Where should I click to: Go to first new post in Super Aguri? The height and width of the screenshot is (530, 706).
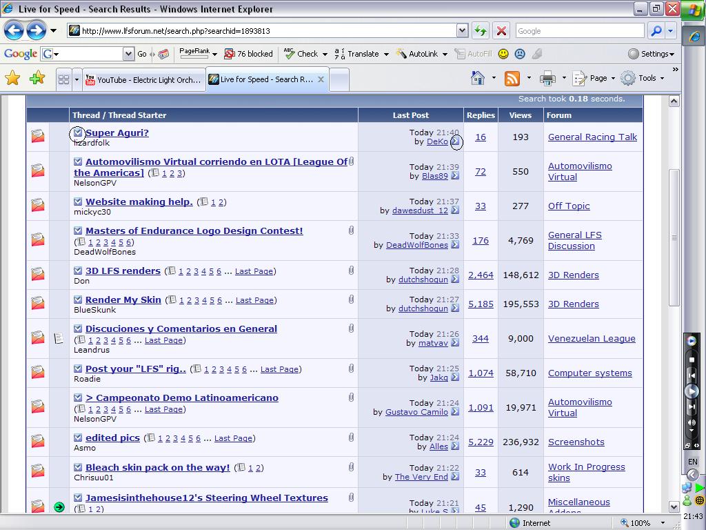coord(78,132)
